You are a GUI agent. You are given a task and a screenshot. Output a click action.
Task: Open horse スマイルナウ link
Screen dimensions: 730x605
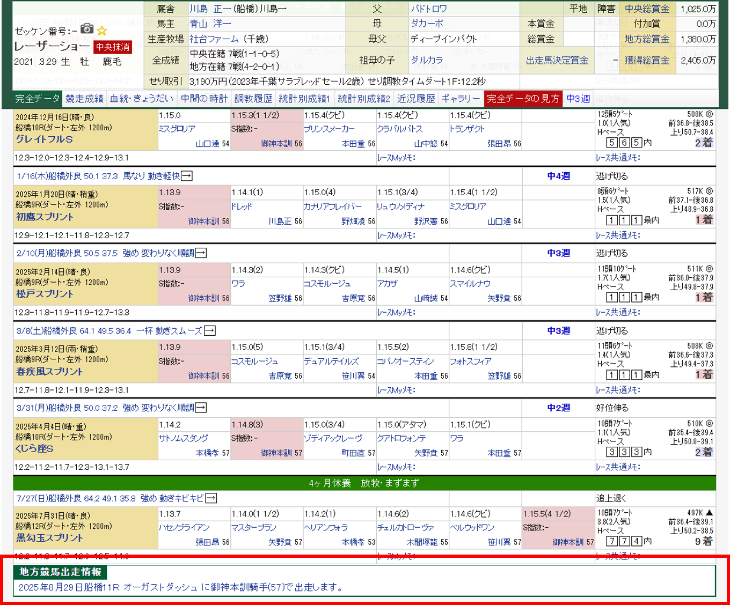point(470,284)
